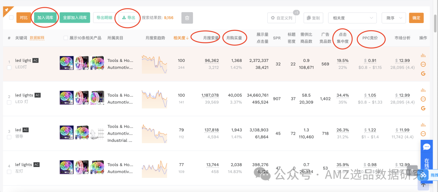Open the bar chart icon for led lights

(423, 90)
